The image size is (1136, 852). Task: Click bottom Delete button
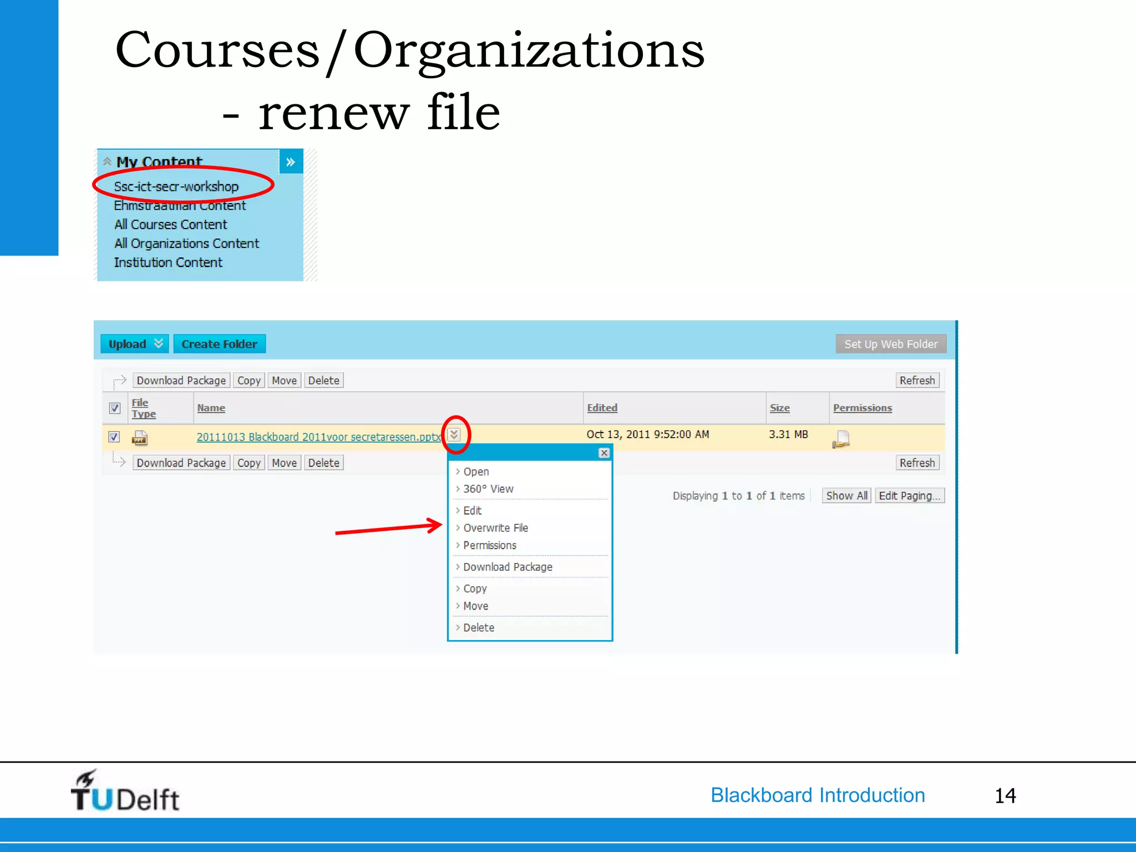pyautogui.click(x=324, y=463)
